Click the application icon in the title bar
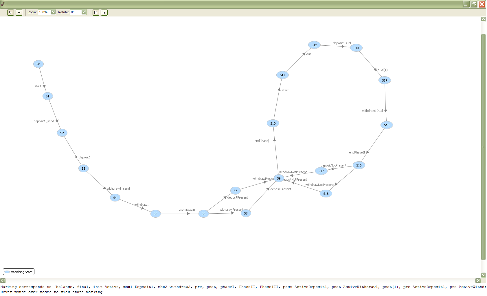Viewport: 487px width, 296px height. click(x=3, y=4)
